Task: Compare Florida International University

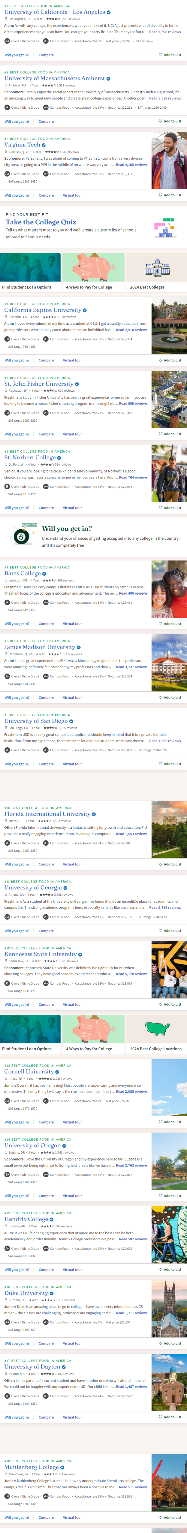Action: (x=46, y=864)
